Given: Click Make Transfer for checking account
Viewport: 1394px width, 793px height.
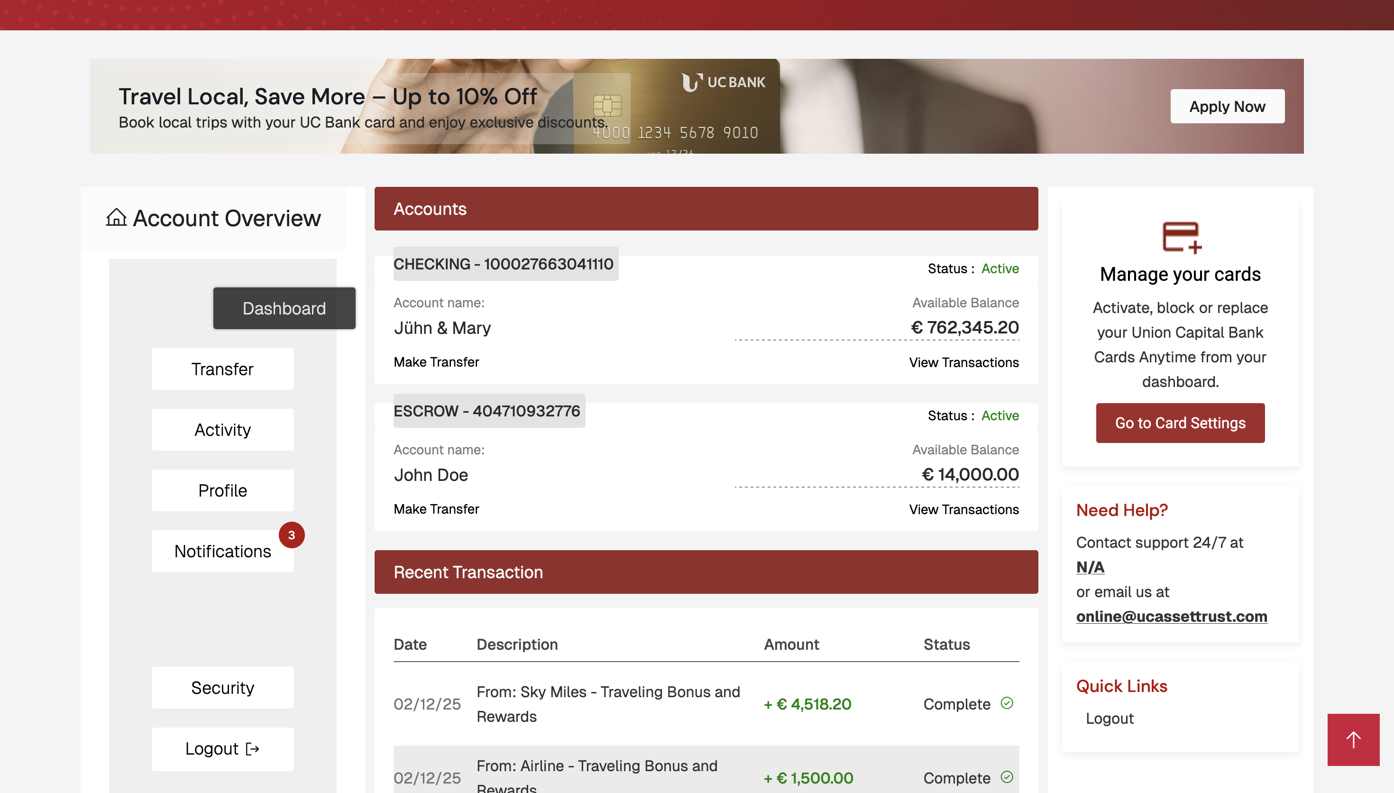Looking at the screenshot, I should click(436, 362).
